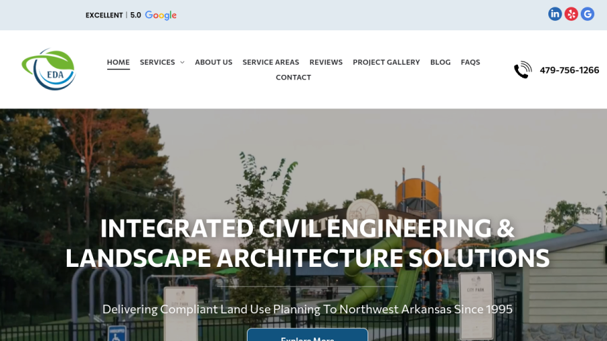The width and height of the screenshot is (607, 341).
Task: Go to the Home menu item
Action: [x=118, y=62]
